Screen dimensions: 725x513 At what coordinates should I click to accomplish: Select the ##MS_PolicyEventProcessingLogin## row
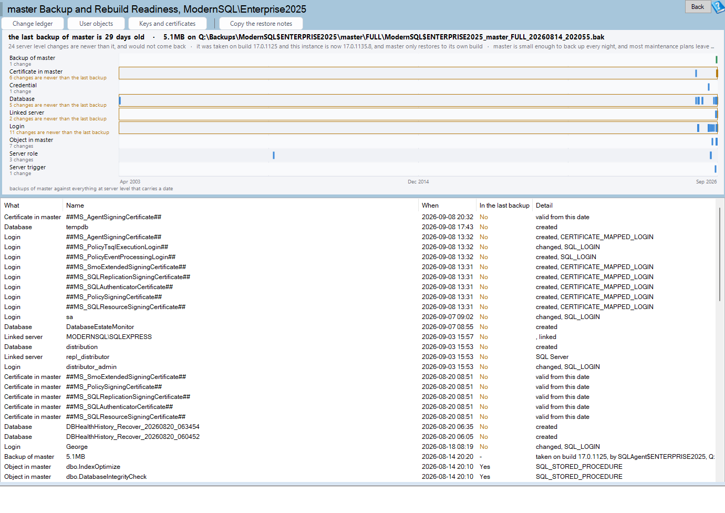(x=359, y=257)
